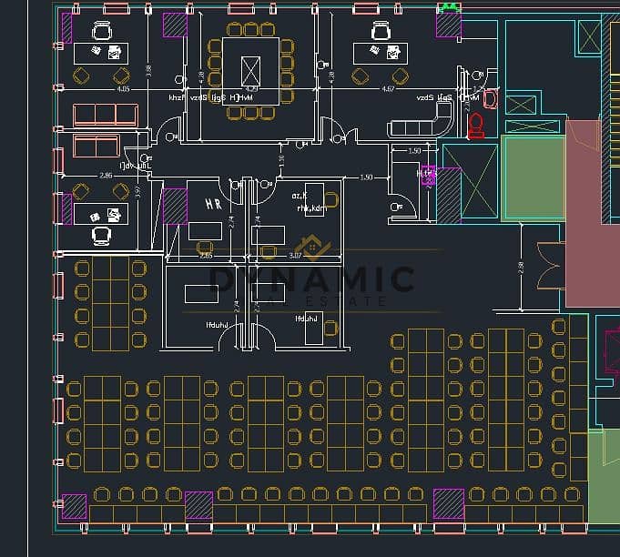This screenshot has width=620, height=557.
Task: Click the 2.38 vertical dimension text
Action: click(x=521, y=268)
